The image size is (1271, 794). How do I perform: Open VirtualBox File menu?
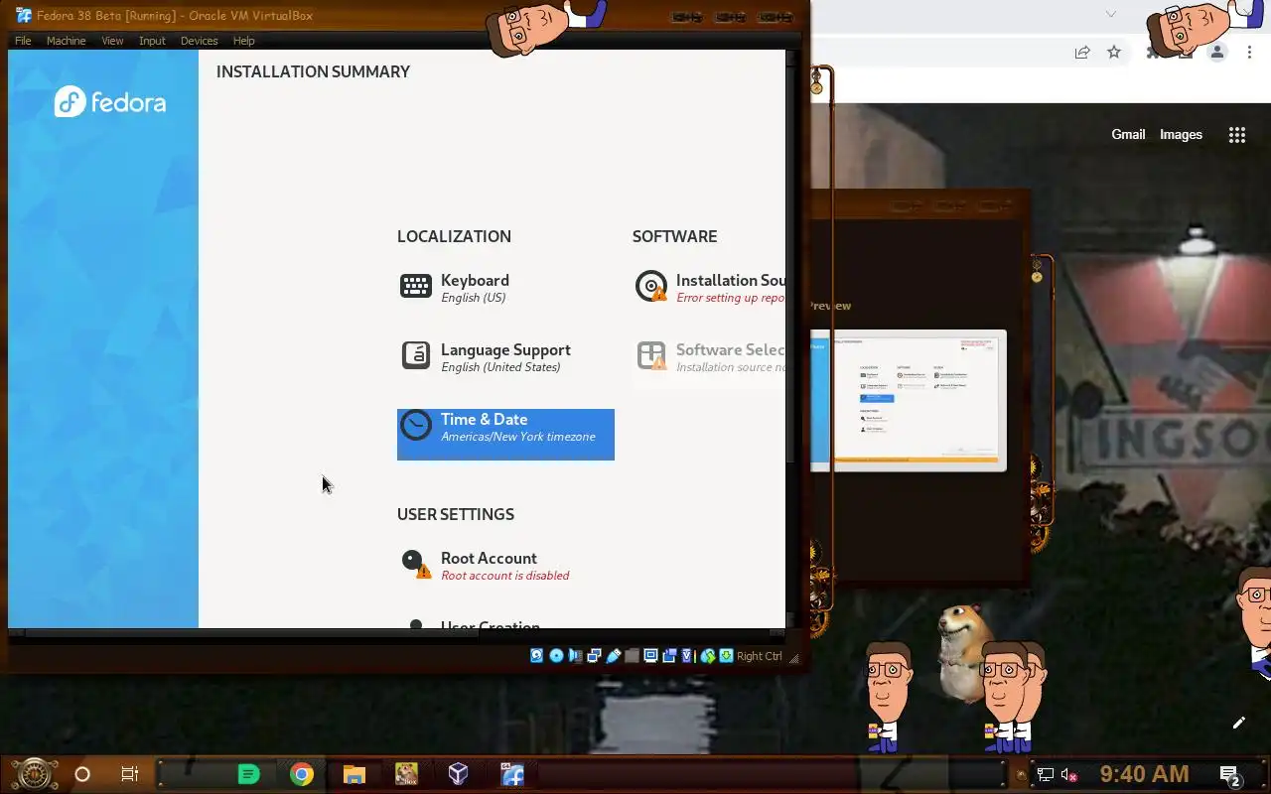23,41
